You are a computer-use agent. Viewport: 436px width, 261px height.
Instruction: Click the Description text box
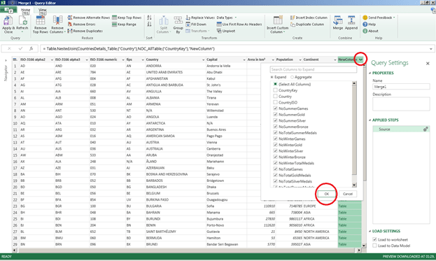pyautogui.click(x=401, y=104)
